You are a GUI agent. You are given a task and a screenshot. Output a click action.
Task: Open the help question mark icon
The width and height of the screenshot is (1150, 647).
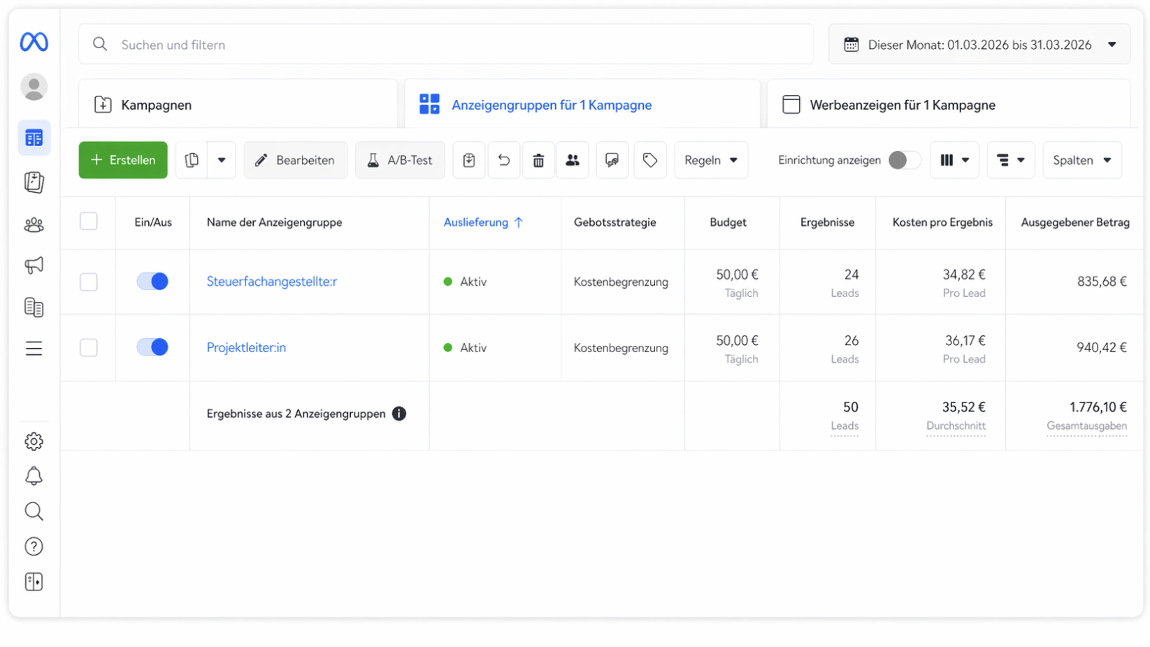[34, 546]
